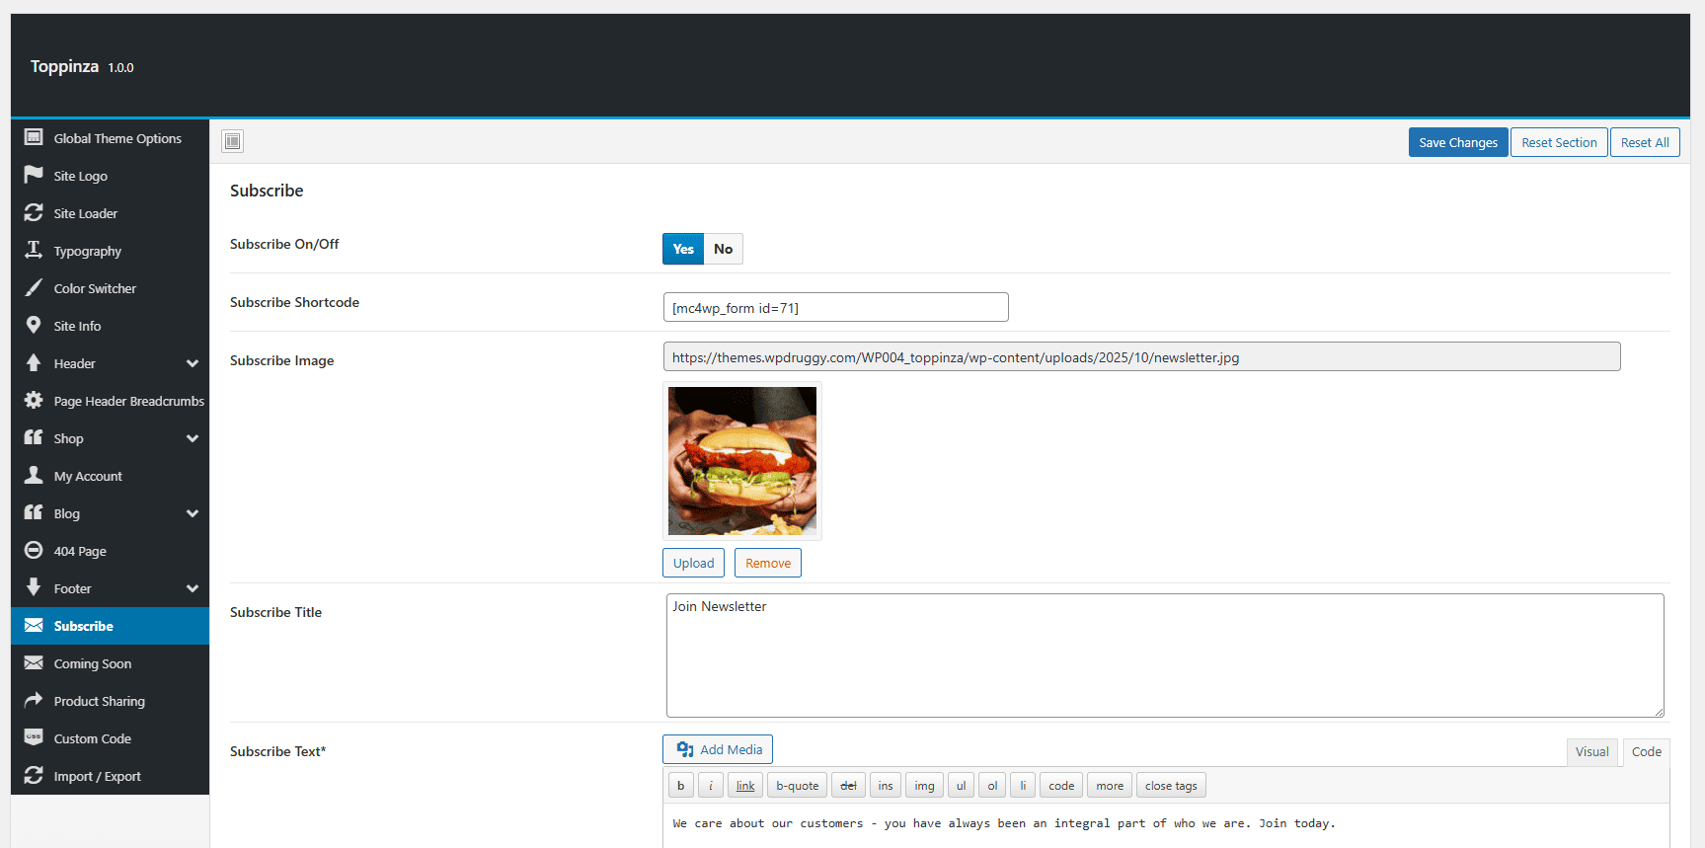This screenshot has height=848, width=1705.
Task: Click the Site Loader refresh icon
Action: click(34, 212)
